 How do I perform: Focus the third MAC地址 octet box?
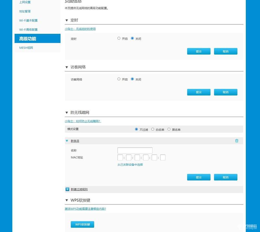(x=137, y=157)
